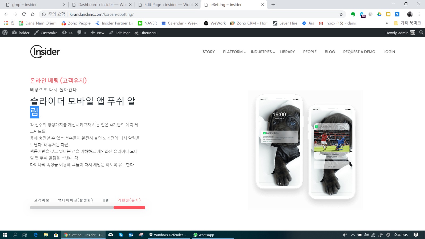Click Edit Page in admin bar
425x239 pixels.
click(x=120, y=33)
